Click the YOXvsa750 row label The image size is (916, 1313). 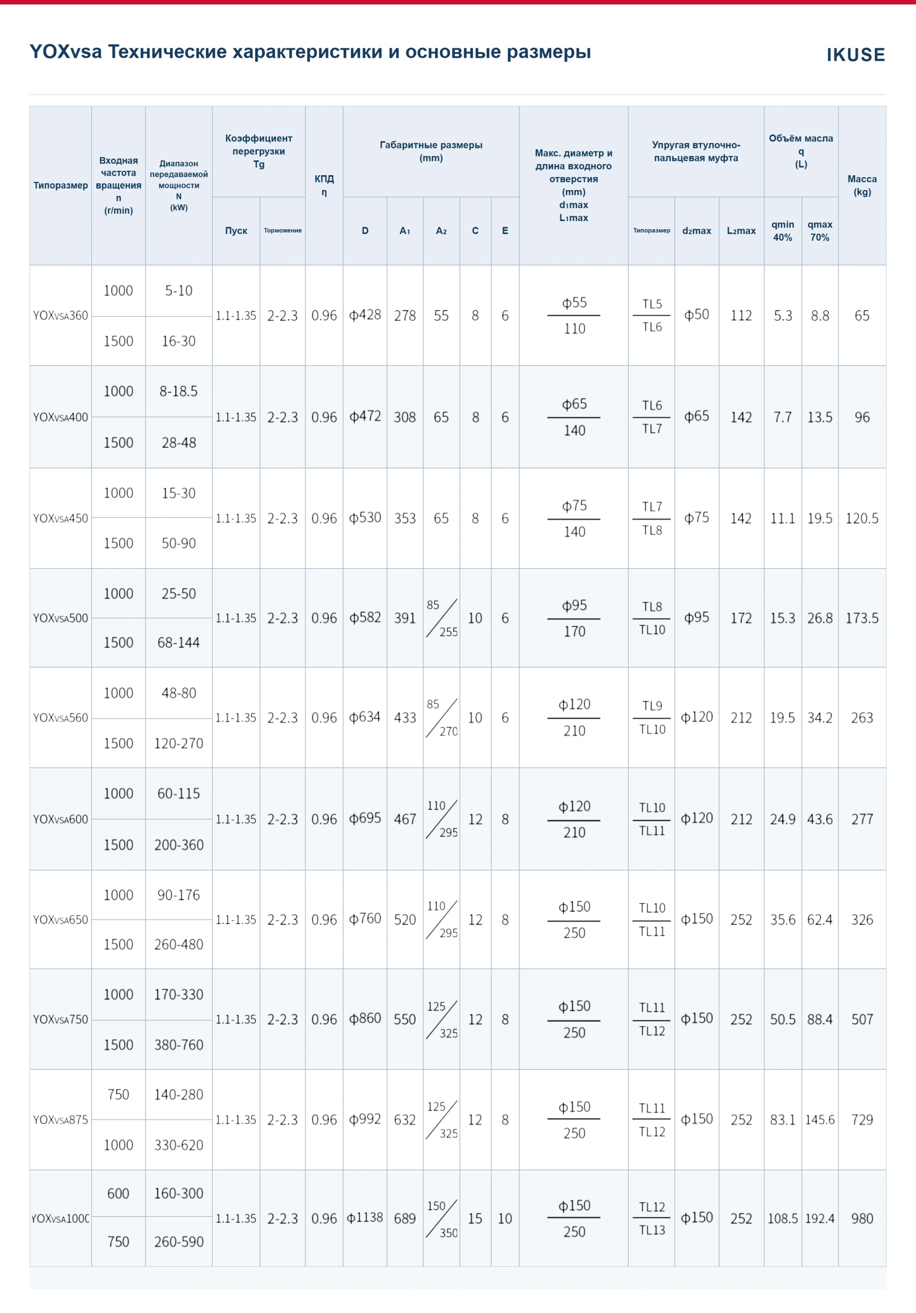(61, 1019)
